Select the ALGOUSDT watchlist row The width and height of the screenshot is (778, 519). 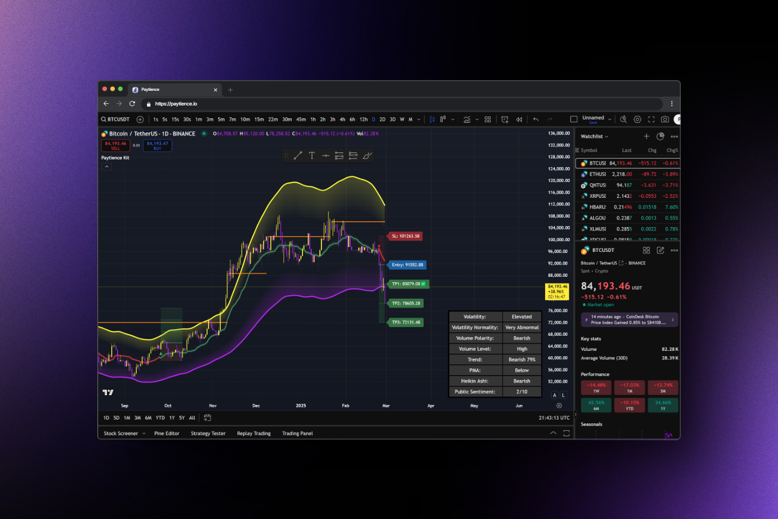click(628, 218)
